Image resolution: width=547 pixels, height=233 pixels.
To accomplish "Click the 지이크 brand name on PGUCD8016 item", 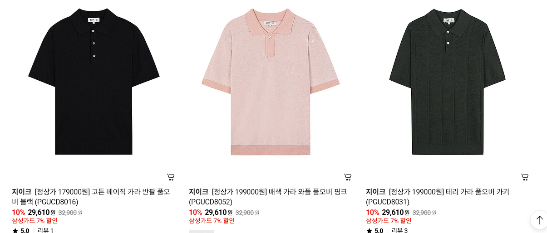I will pyautogui.click(x=22, y=192).
